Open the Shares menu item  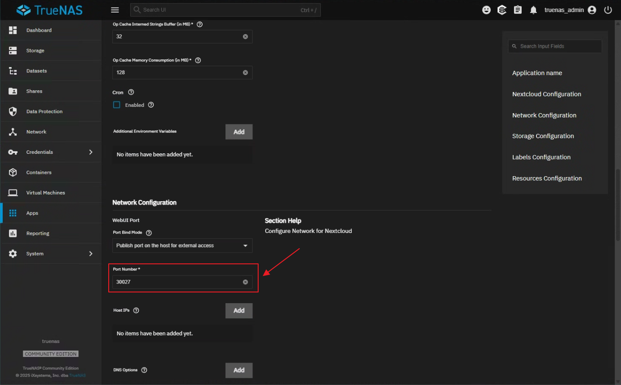(x=51, y=91)
